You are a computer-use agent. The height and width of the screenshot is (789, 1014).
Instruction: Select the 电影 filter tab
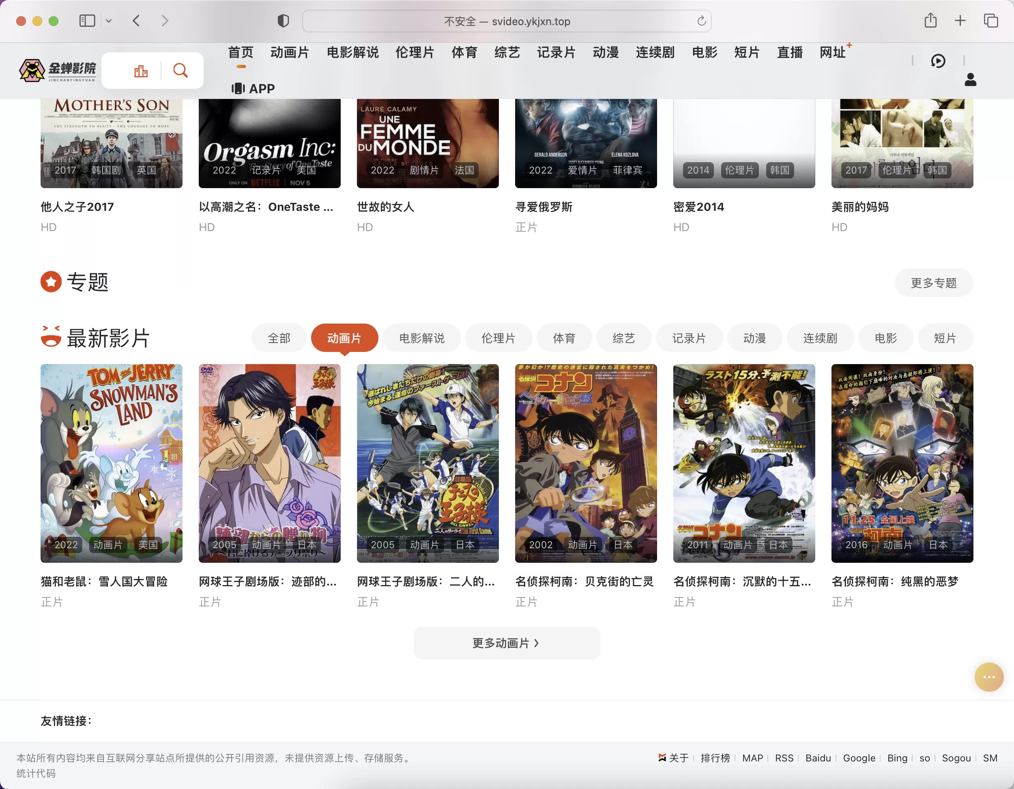coord(885,338)
